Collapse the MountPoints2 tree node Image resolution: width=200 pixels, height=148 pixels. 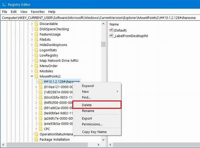point(32,76)
